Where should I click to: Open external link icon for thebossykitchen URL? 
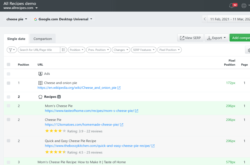coord(153,146)
